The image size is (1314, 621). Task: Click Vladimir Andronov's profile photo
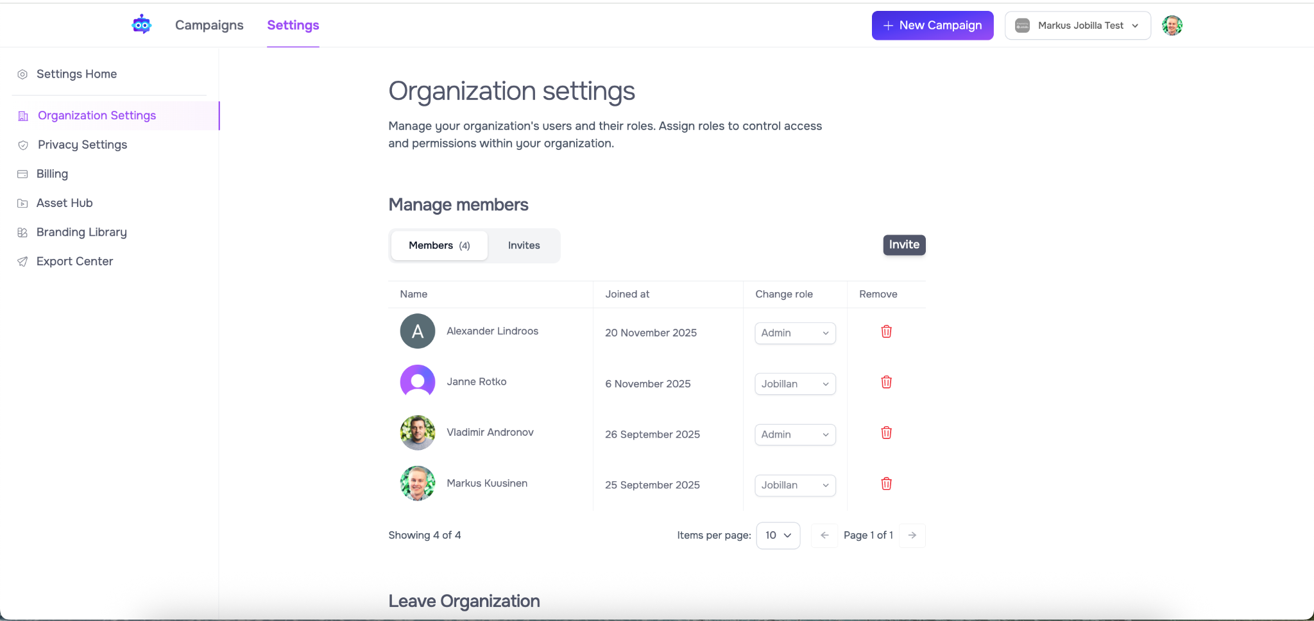[418, 433]
